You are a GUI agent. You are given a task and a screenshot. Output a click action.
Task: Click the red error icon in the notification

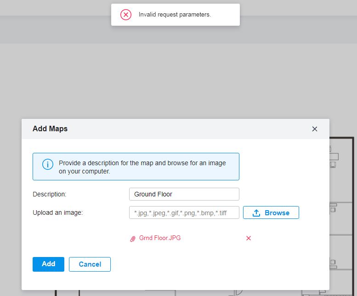point(126,15)
